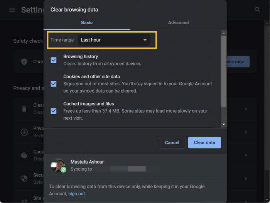Click the Cancel button

[172, 142]
